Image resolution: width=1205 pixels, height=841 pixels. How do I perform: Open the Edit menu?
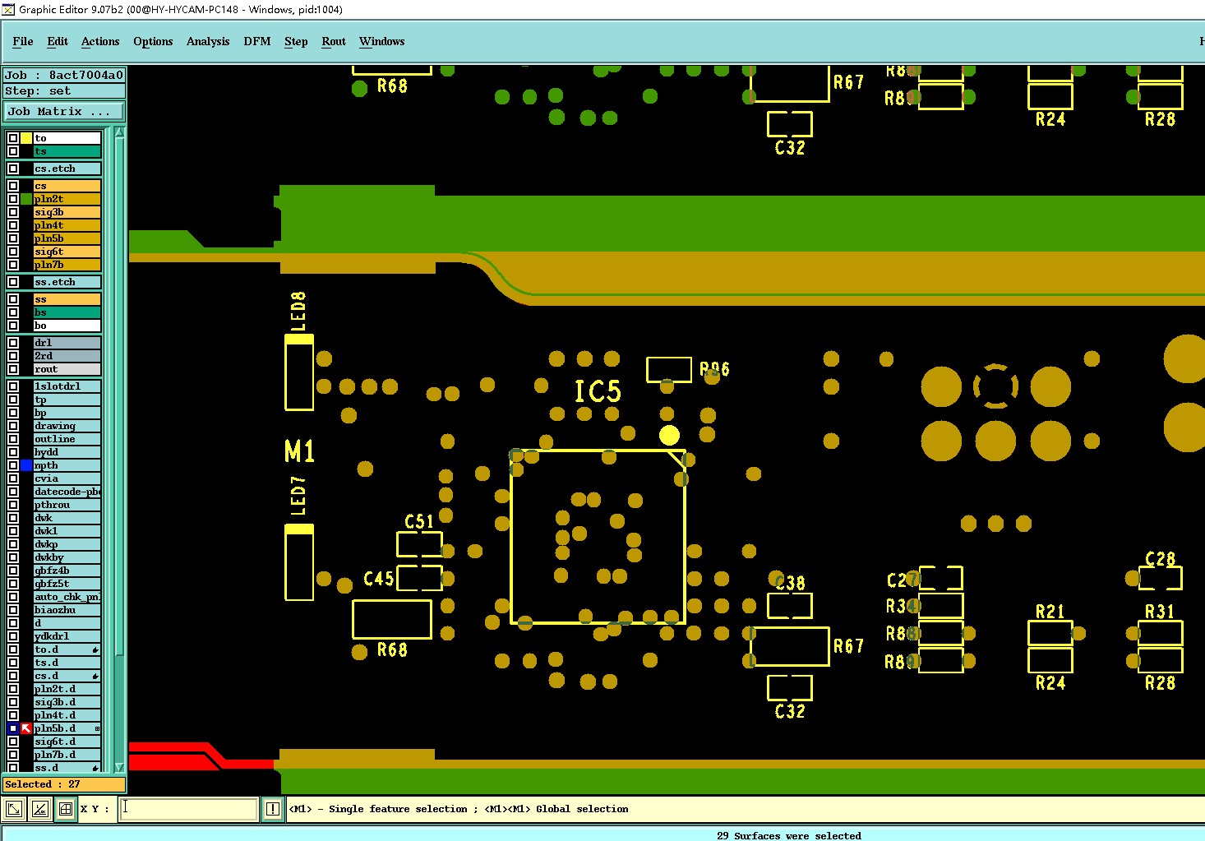coord(58,41)
